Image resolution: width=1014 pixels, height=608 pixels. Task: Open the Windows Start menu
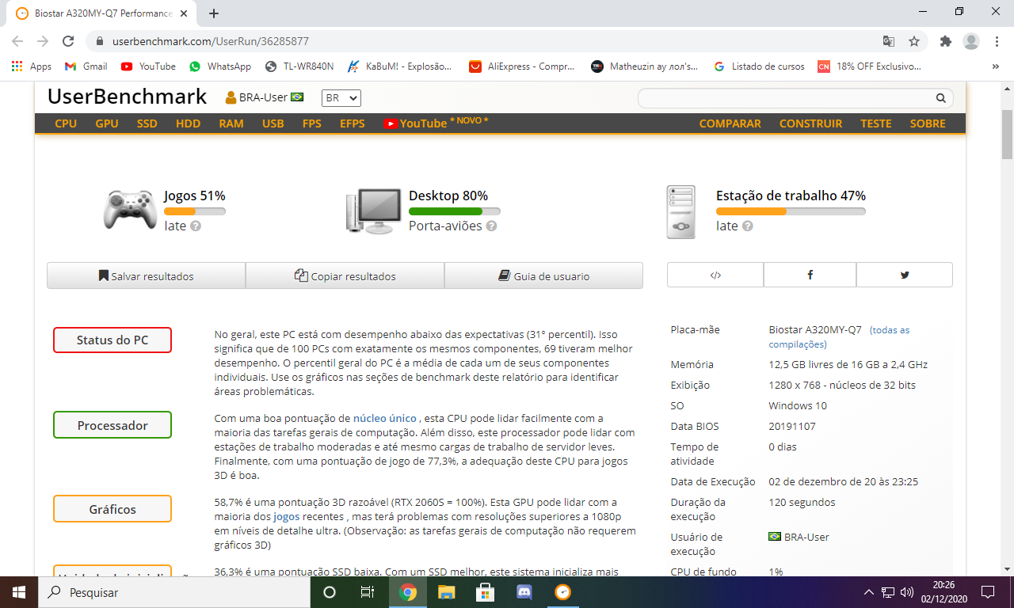coord(19,592)
